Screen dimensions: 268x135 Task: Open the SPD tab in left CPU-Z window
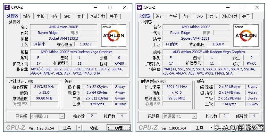67,16
